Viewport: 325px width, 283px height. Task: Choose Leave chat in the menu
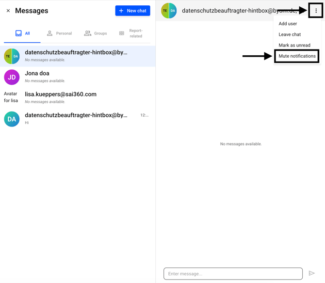coord(290,34)
